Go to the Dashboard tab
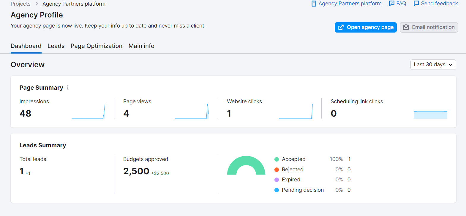The width and height of the screenshot is (466, 216). 26,46
